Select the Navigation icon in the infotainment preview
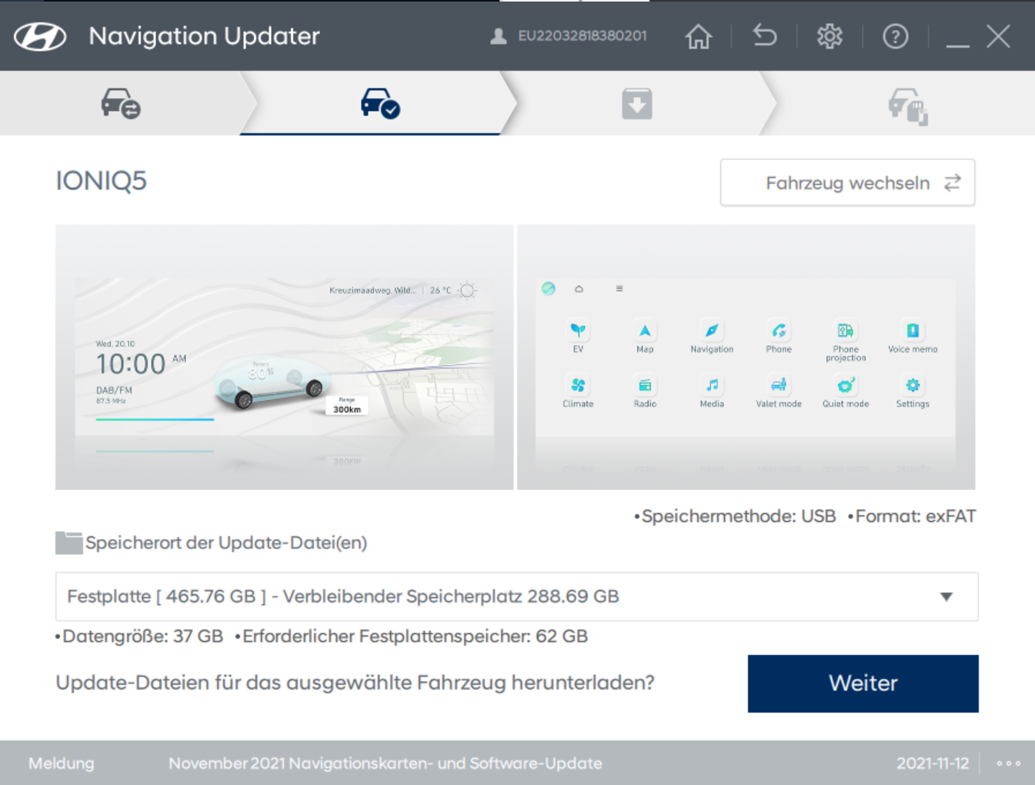This screenshot has height=785, width=1035. pos(711,331)
